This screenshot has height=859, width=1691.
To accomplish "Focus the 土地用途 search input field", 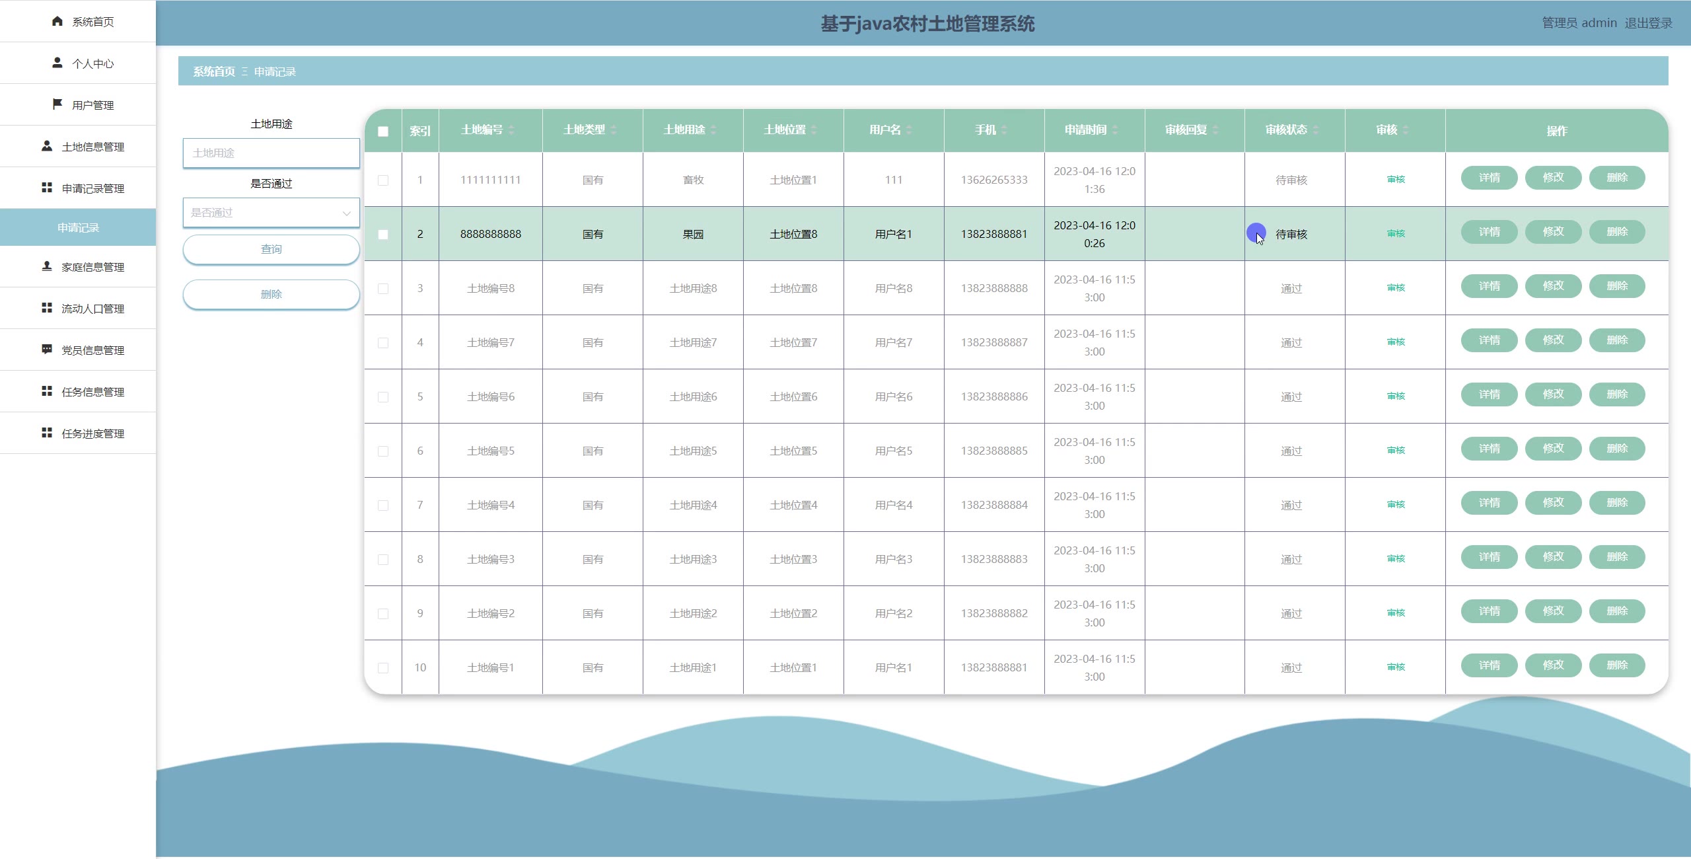I will pyautogui.click(x=271, y=153).
